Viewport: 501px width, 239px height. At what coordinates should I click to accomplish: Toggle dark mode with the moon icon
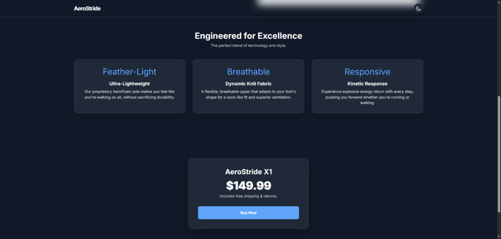418,8
